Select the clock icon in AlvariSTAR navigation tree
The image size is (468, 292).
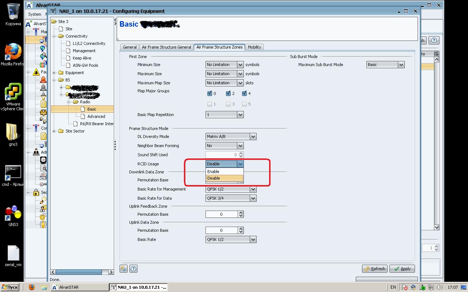43,160
